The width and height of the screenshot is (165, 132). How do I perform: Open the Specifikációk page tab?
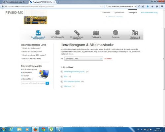point(119,13)
